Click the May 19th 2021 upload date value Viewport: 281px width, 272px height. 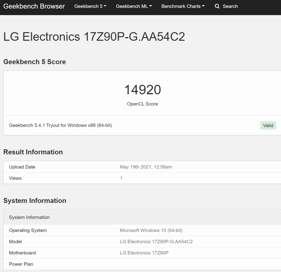pyautogui.click(x=146, y=167)
